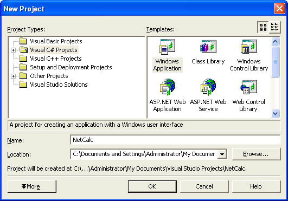Select the ASP.NET Web Application template
The image size is (288, 201).
pyautogui.click(x=168, y=95)
